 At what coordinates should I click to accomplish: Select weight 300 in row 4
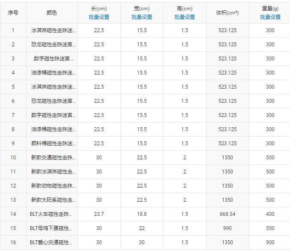[x=270, y=73]
